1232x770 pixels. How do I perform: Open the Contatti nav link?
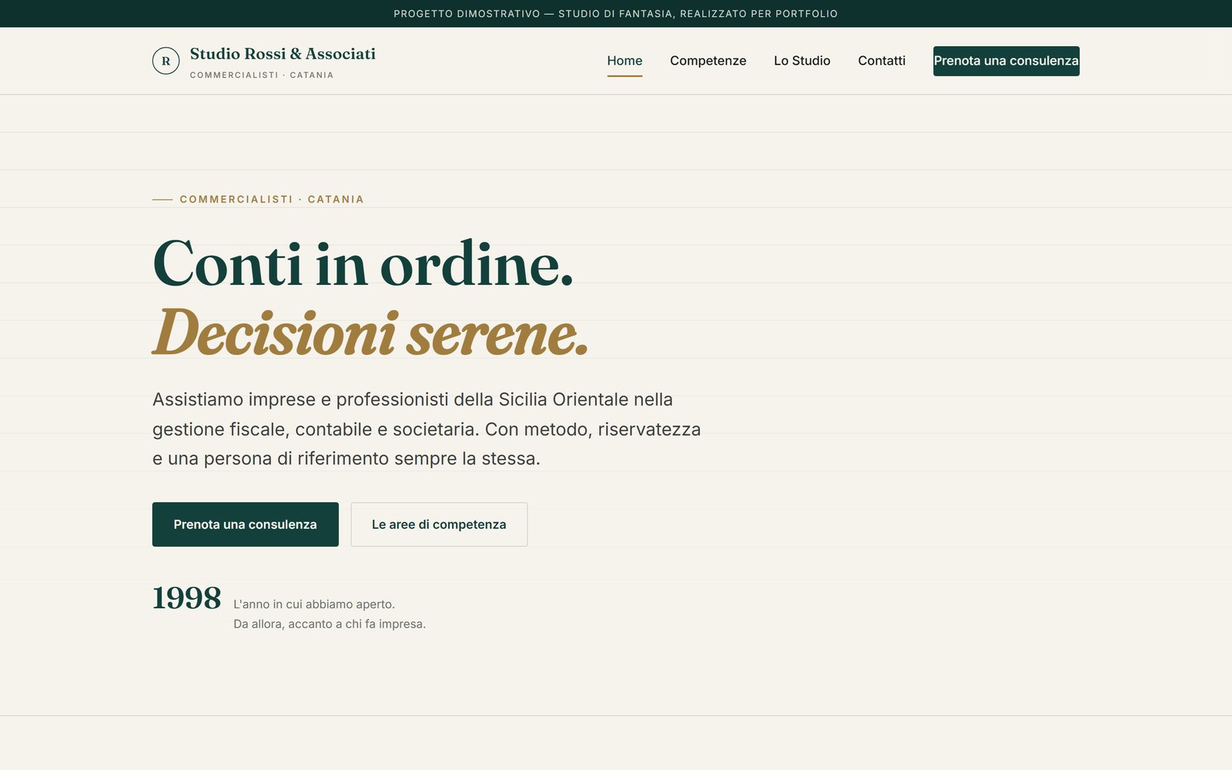882,61
